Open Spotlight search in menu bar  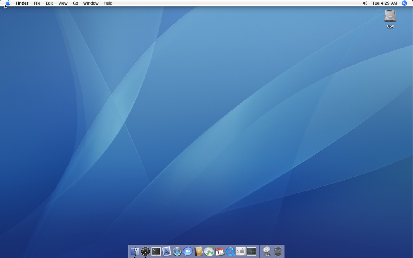(404, 3)
